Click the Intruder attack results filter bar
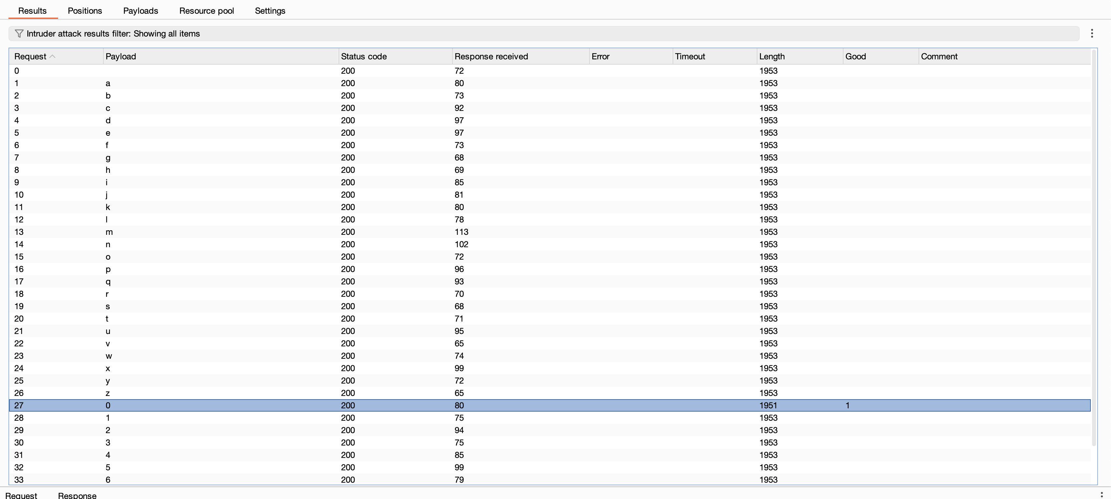Image resolution: width=1111 pixels, height=499 pixels. point(544,34)
